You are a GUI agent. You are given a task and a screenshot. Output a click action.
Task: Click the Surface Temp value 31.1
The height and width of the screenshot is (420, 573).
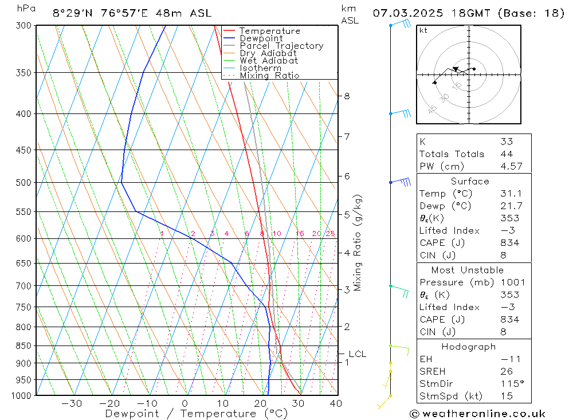point(511,193)
